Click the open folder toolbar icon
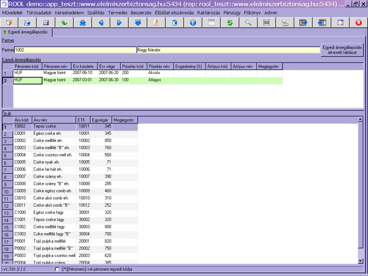Image resolution: width=368 pixels, height=276 pixels. click(28, 23)
